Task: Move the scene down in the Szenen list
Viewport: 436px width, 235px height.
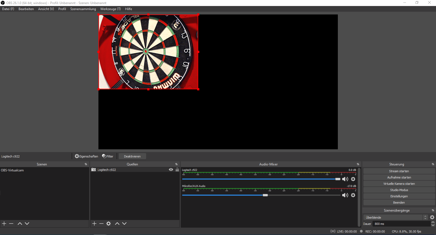Action: [27, 224]
